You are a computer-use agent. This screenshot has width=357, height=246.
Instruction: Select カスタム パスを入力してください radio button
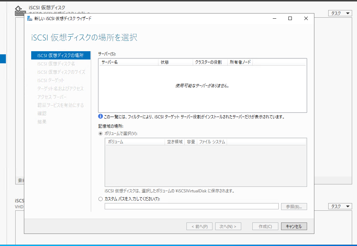101,199
